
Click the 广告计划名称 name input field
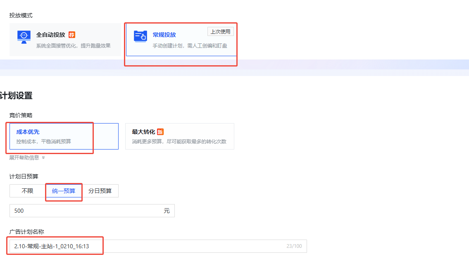coord(158,246)
